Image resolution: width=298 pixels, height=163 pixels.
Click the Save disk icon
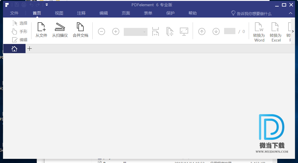(x=17, y=5)
